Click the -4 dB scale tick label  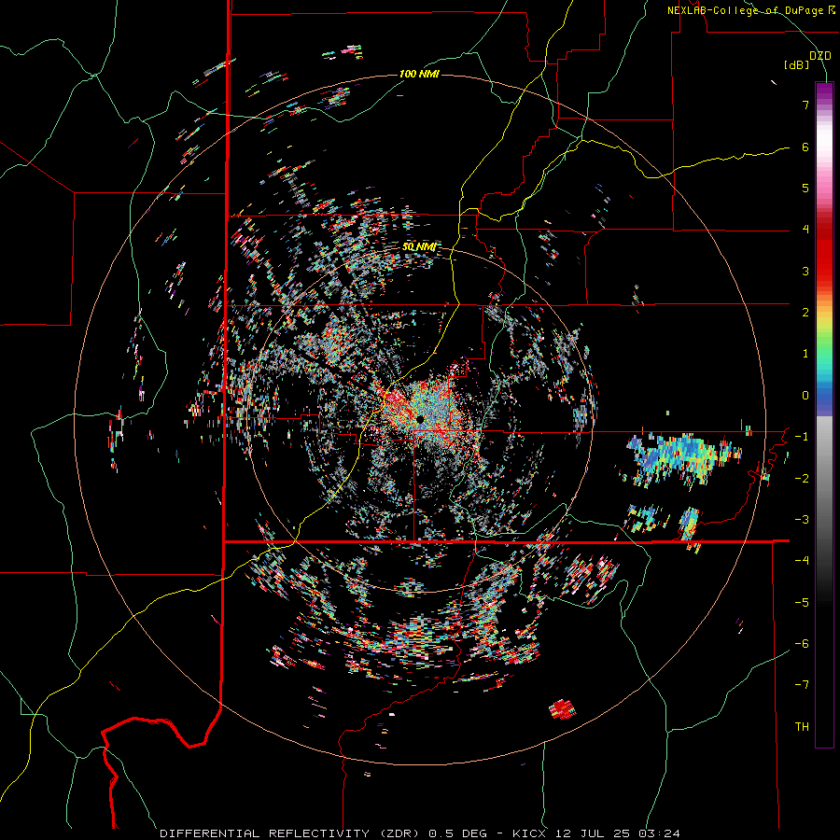(x=802, y=561)
